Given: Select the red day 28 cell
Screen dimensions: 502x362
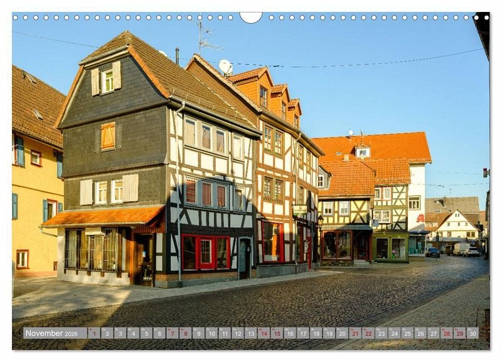Looking at the screenshot, I should click(x=447, y=333).
